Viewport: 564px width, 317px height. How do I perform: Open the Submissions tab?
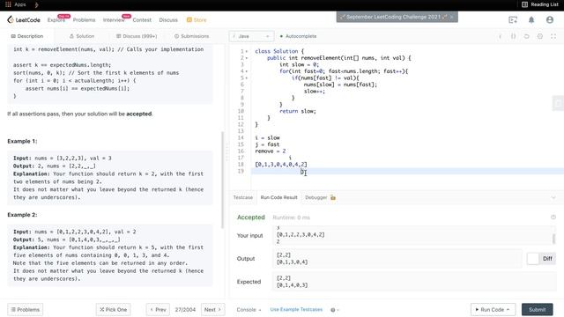192,36
